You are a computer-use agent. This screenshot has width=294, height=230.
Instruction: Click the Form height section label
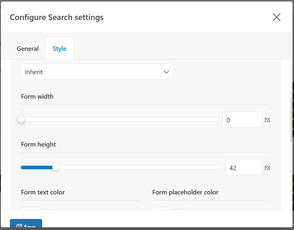click(38, 144)
